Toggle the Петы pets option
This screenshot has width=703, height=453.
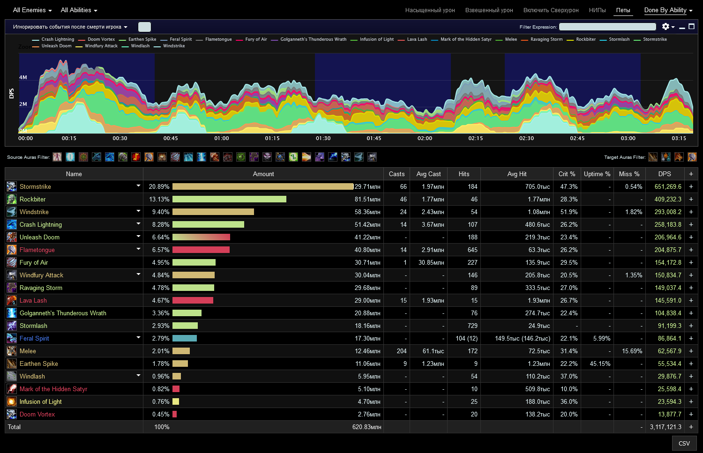click(623, 10)
